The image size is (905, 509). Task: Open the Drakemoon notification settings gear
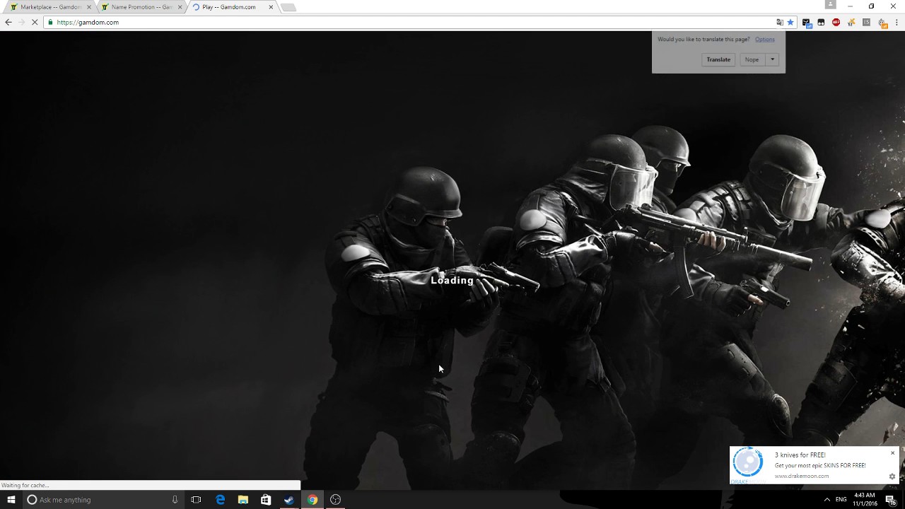[x=892, y=476]
